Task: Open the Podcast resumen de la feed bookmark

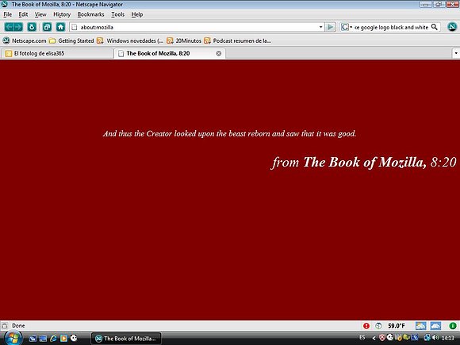Action: point(237,40)
